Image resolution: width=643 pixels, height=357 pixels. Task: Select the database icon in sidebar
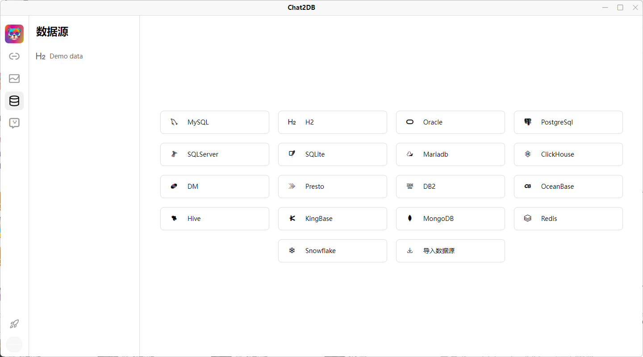click(14, 101)
